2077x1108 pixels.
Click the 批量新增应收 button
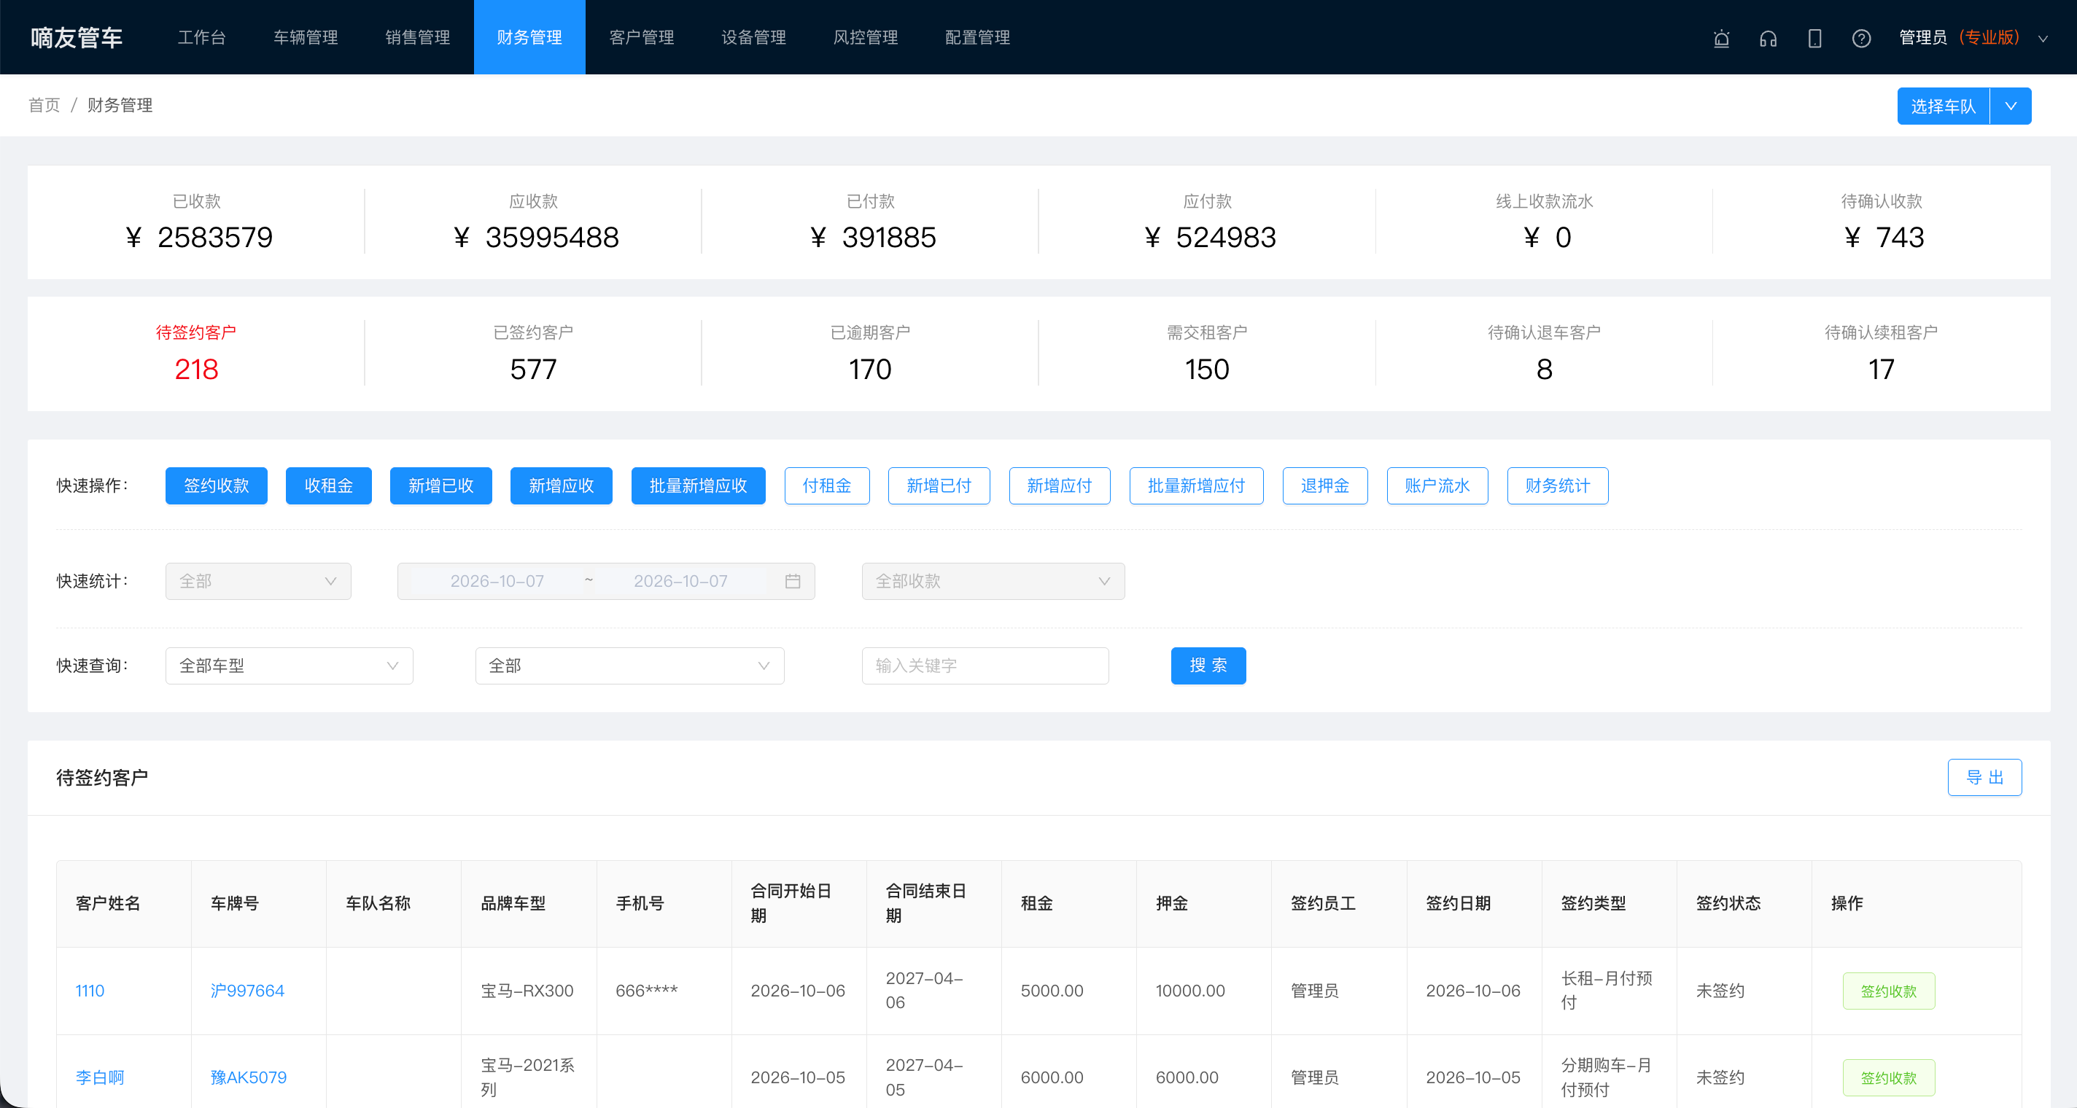[x=698, y=486]
